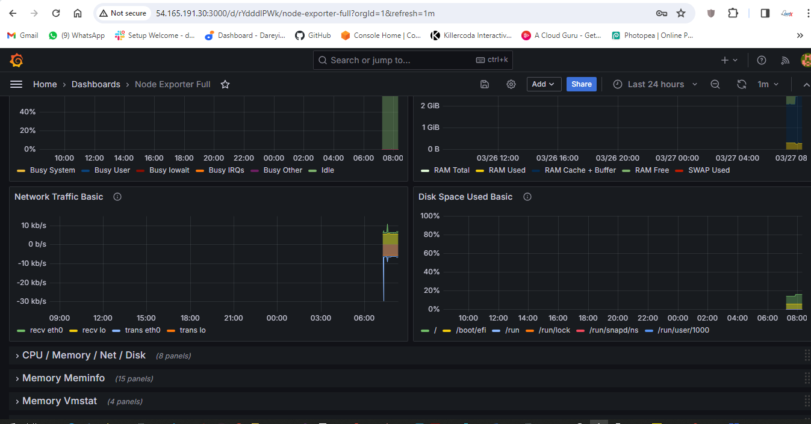Screen dimensions: 811x424
Task: Go to Dashboards breadcrumb
Action: point(96,84)
